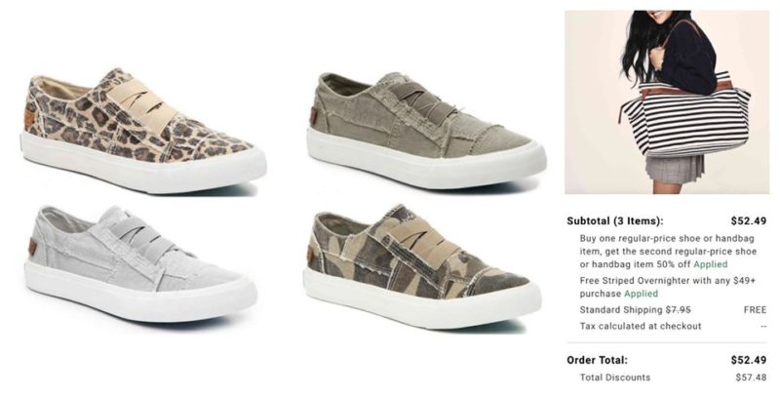The width and height of the screenshot is (780, 399).
Task: Click the $57.48 total discounts value
Action: (x=751, y=378)
